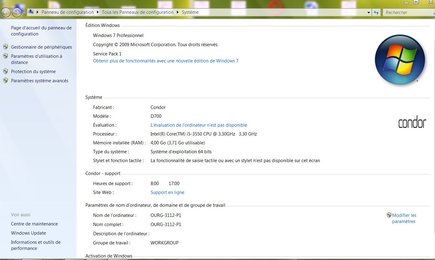Select the "Système" breadcrumb in the address bar
The height and width of the screenshot is (260, 435).
190,12
